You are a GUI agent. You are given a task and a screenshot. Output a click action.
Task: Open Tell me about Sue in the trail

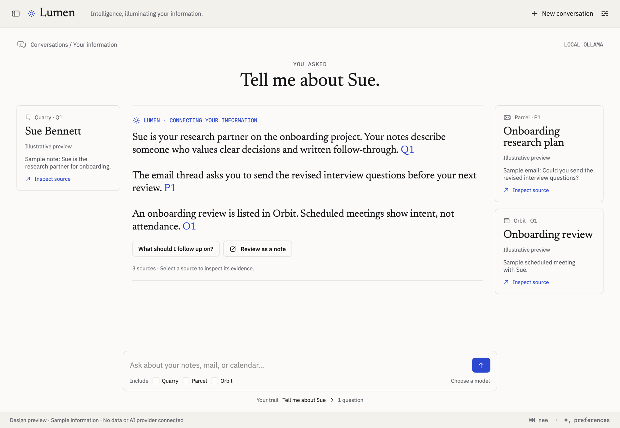click(x=304, y=400)
